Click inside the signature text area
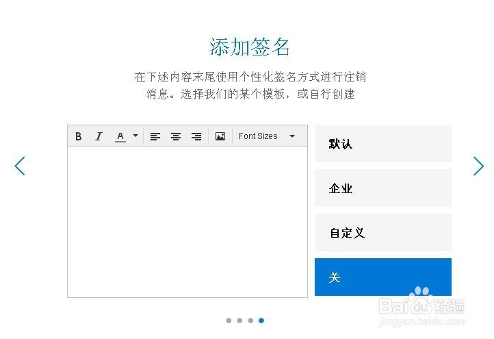 coord(187,222)
